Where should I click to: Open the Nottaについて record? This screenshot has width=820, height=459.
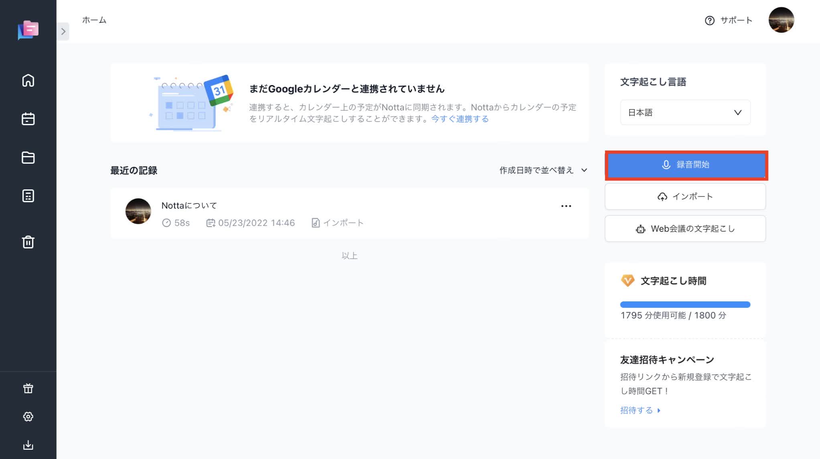click(x=349, y=213)
